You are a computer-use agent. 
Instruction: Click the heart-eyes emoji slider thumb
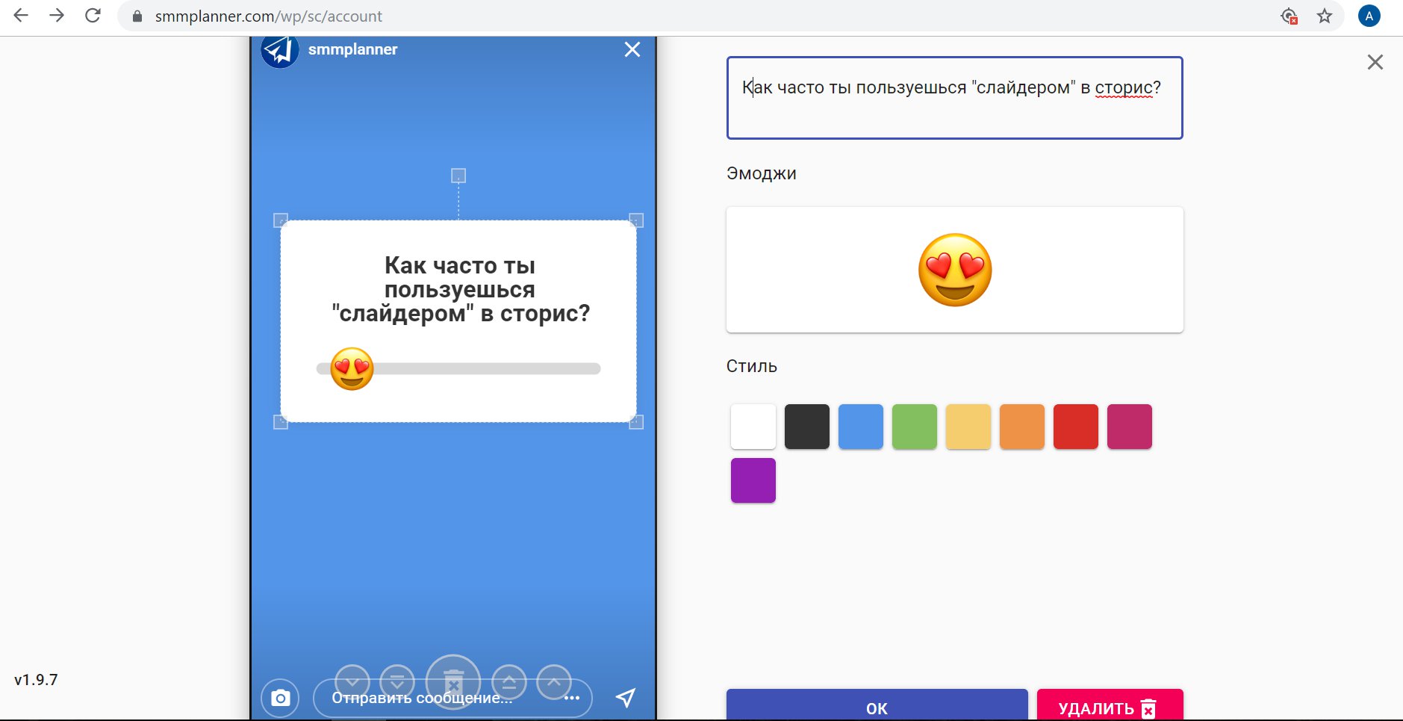click(352, 368)
